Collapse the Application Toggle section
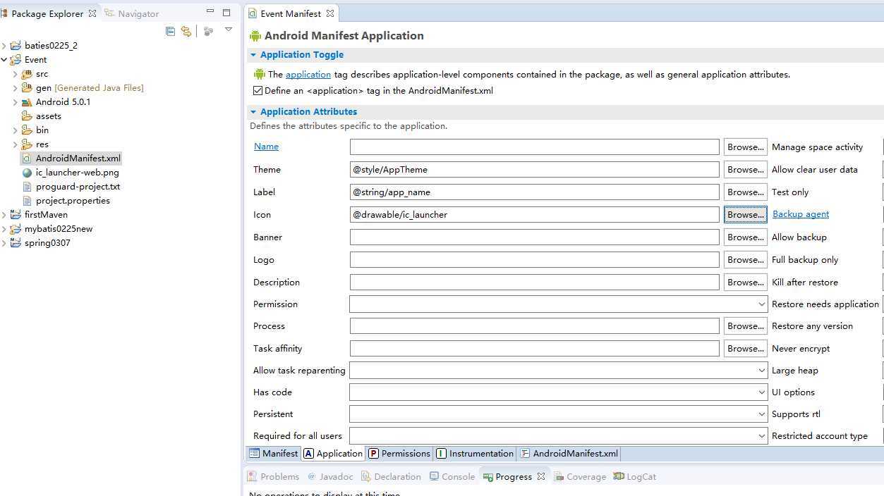 [253, 55]
